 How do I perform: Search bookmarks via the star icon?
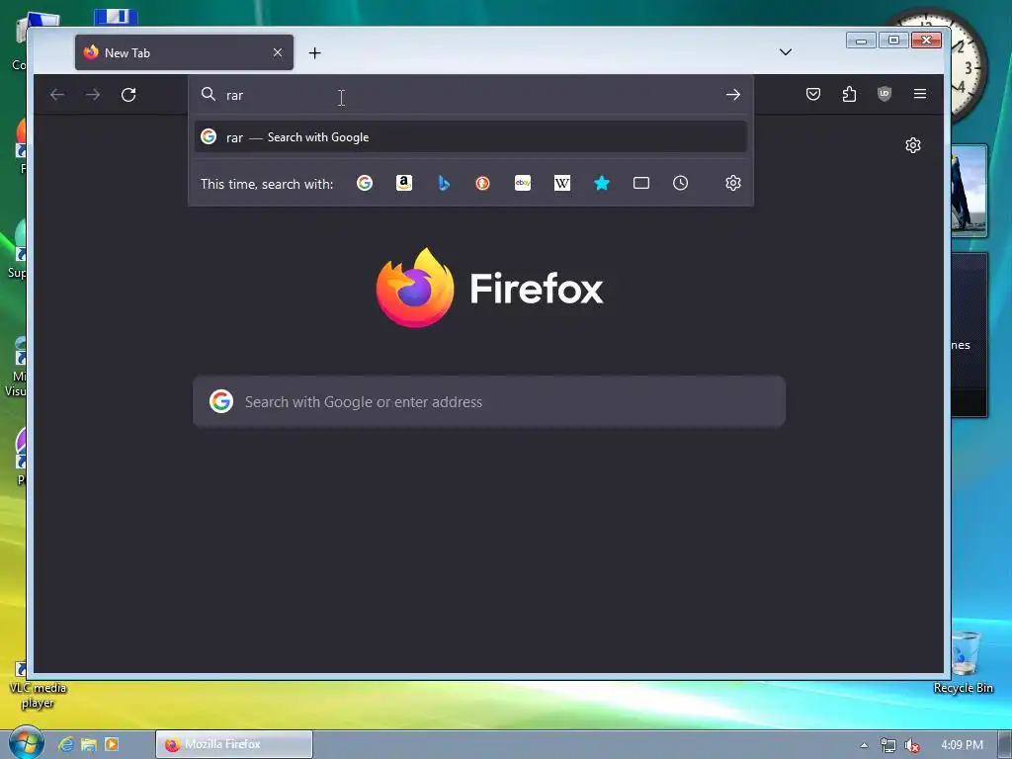point(602,183)
